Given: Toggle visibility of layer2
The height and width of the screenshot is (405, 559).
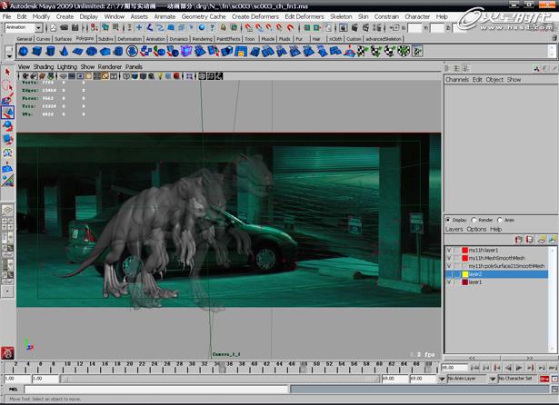Looking at the screenshot, I should click(x=449, y=274).
